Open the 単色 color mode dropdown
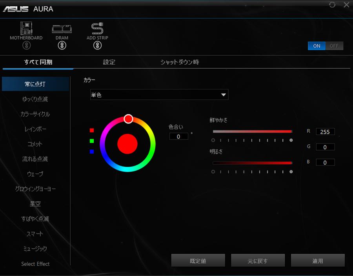 point(159,94)
